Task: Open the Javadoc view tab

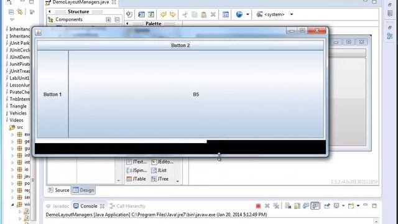Action: (x=58, y=206)
